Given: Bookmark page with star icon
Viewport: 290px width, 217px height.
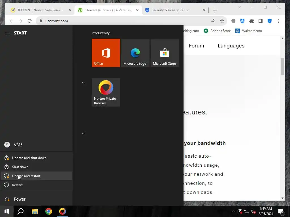Looking at the screenshot, I should [x=222, y=21].
